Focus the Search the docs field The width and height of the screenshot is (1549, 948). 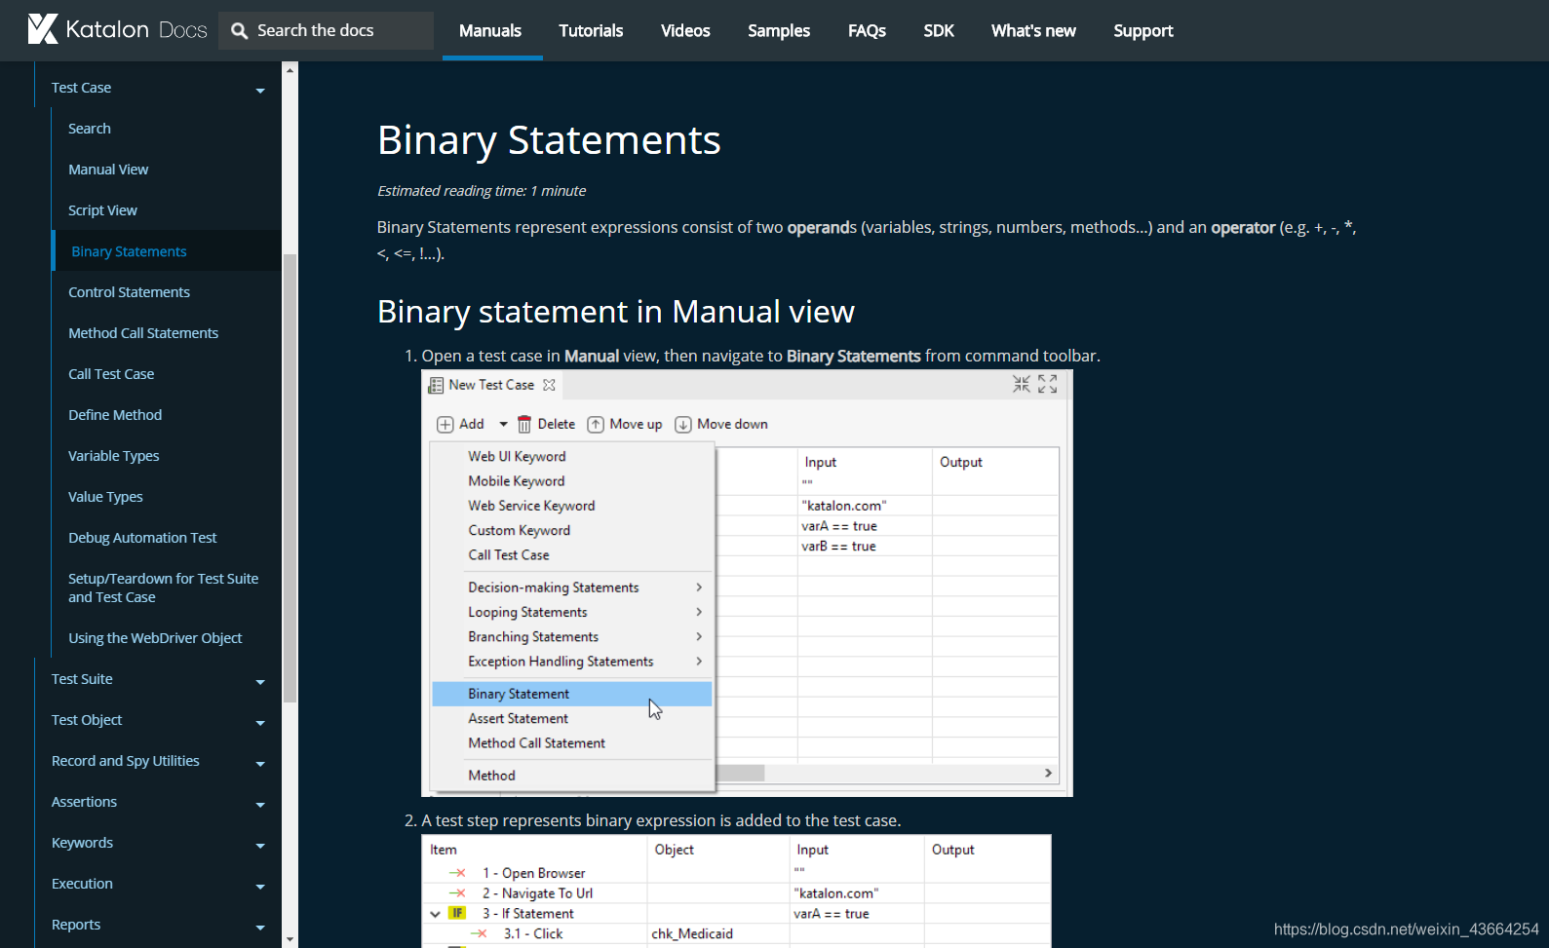click(x=327, y=31)
